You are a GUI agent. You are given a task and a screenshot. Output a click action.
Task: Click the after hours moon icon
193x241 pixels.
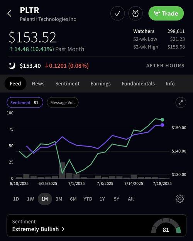click(x=12, y=66)
